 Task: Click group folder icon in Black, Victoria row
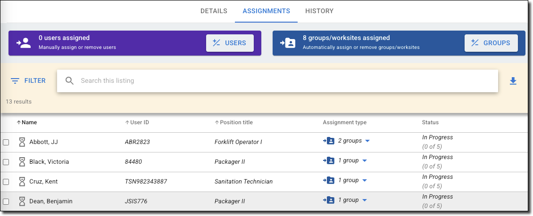pos(329,160)
